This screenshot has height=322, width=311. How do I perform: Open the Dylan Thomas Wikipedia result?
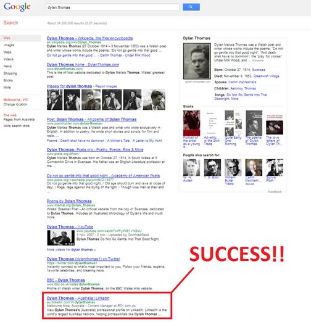coord(89,38)
